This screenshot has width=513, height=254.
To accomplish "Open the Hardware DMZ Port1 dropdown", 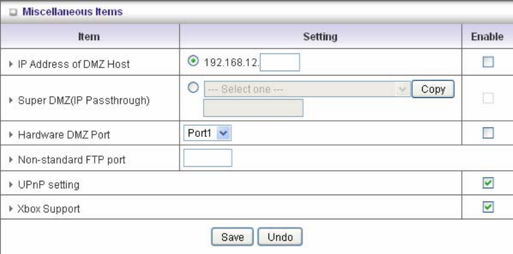I will click(x=207, y=133).
